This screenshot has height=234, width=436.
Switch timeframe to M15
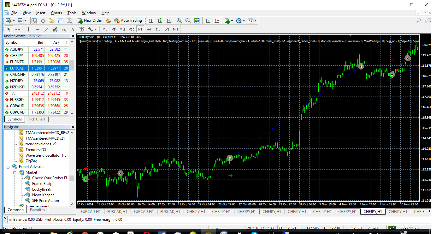122,29
